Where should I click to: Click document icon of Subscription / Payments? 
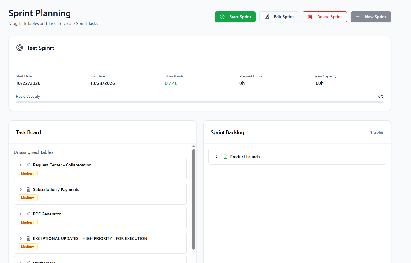pyautogui.click(x=28, y=189)
